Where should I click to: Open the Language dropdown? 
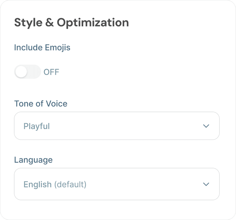click(x=117, y=184)
